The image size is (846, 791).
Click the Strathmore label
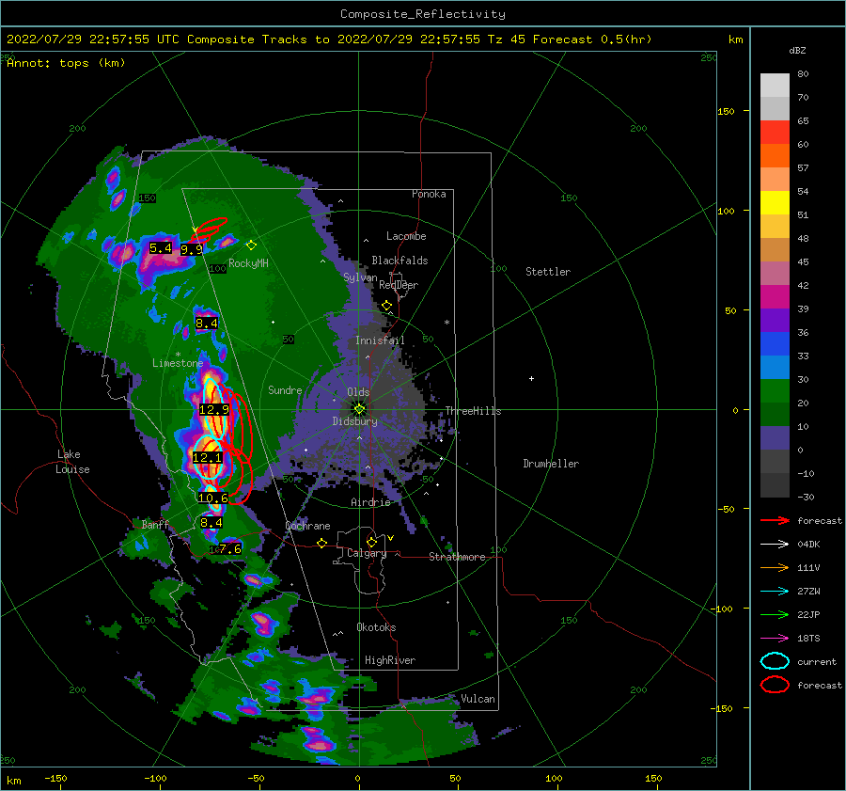[x=457, y=557]
